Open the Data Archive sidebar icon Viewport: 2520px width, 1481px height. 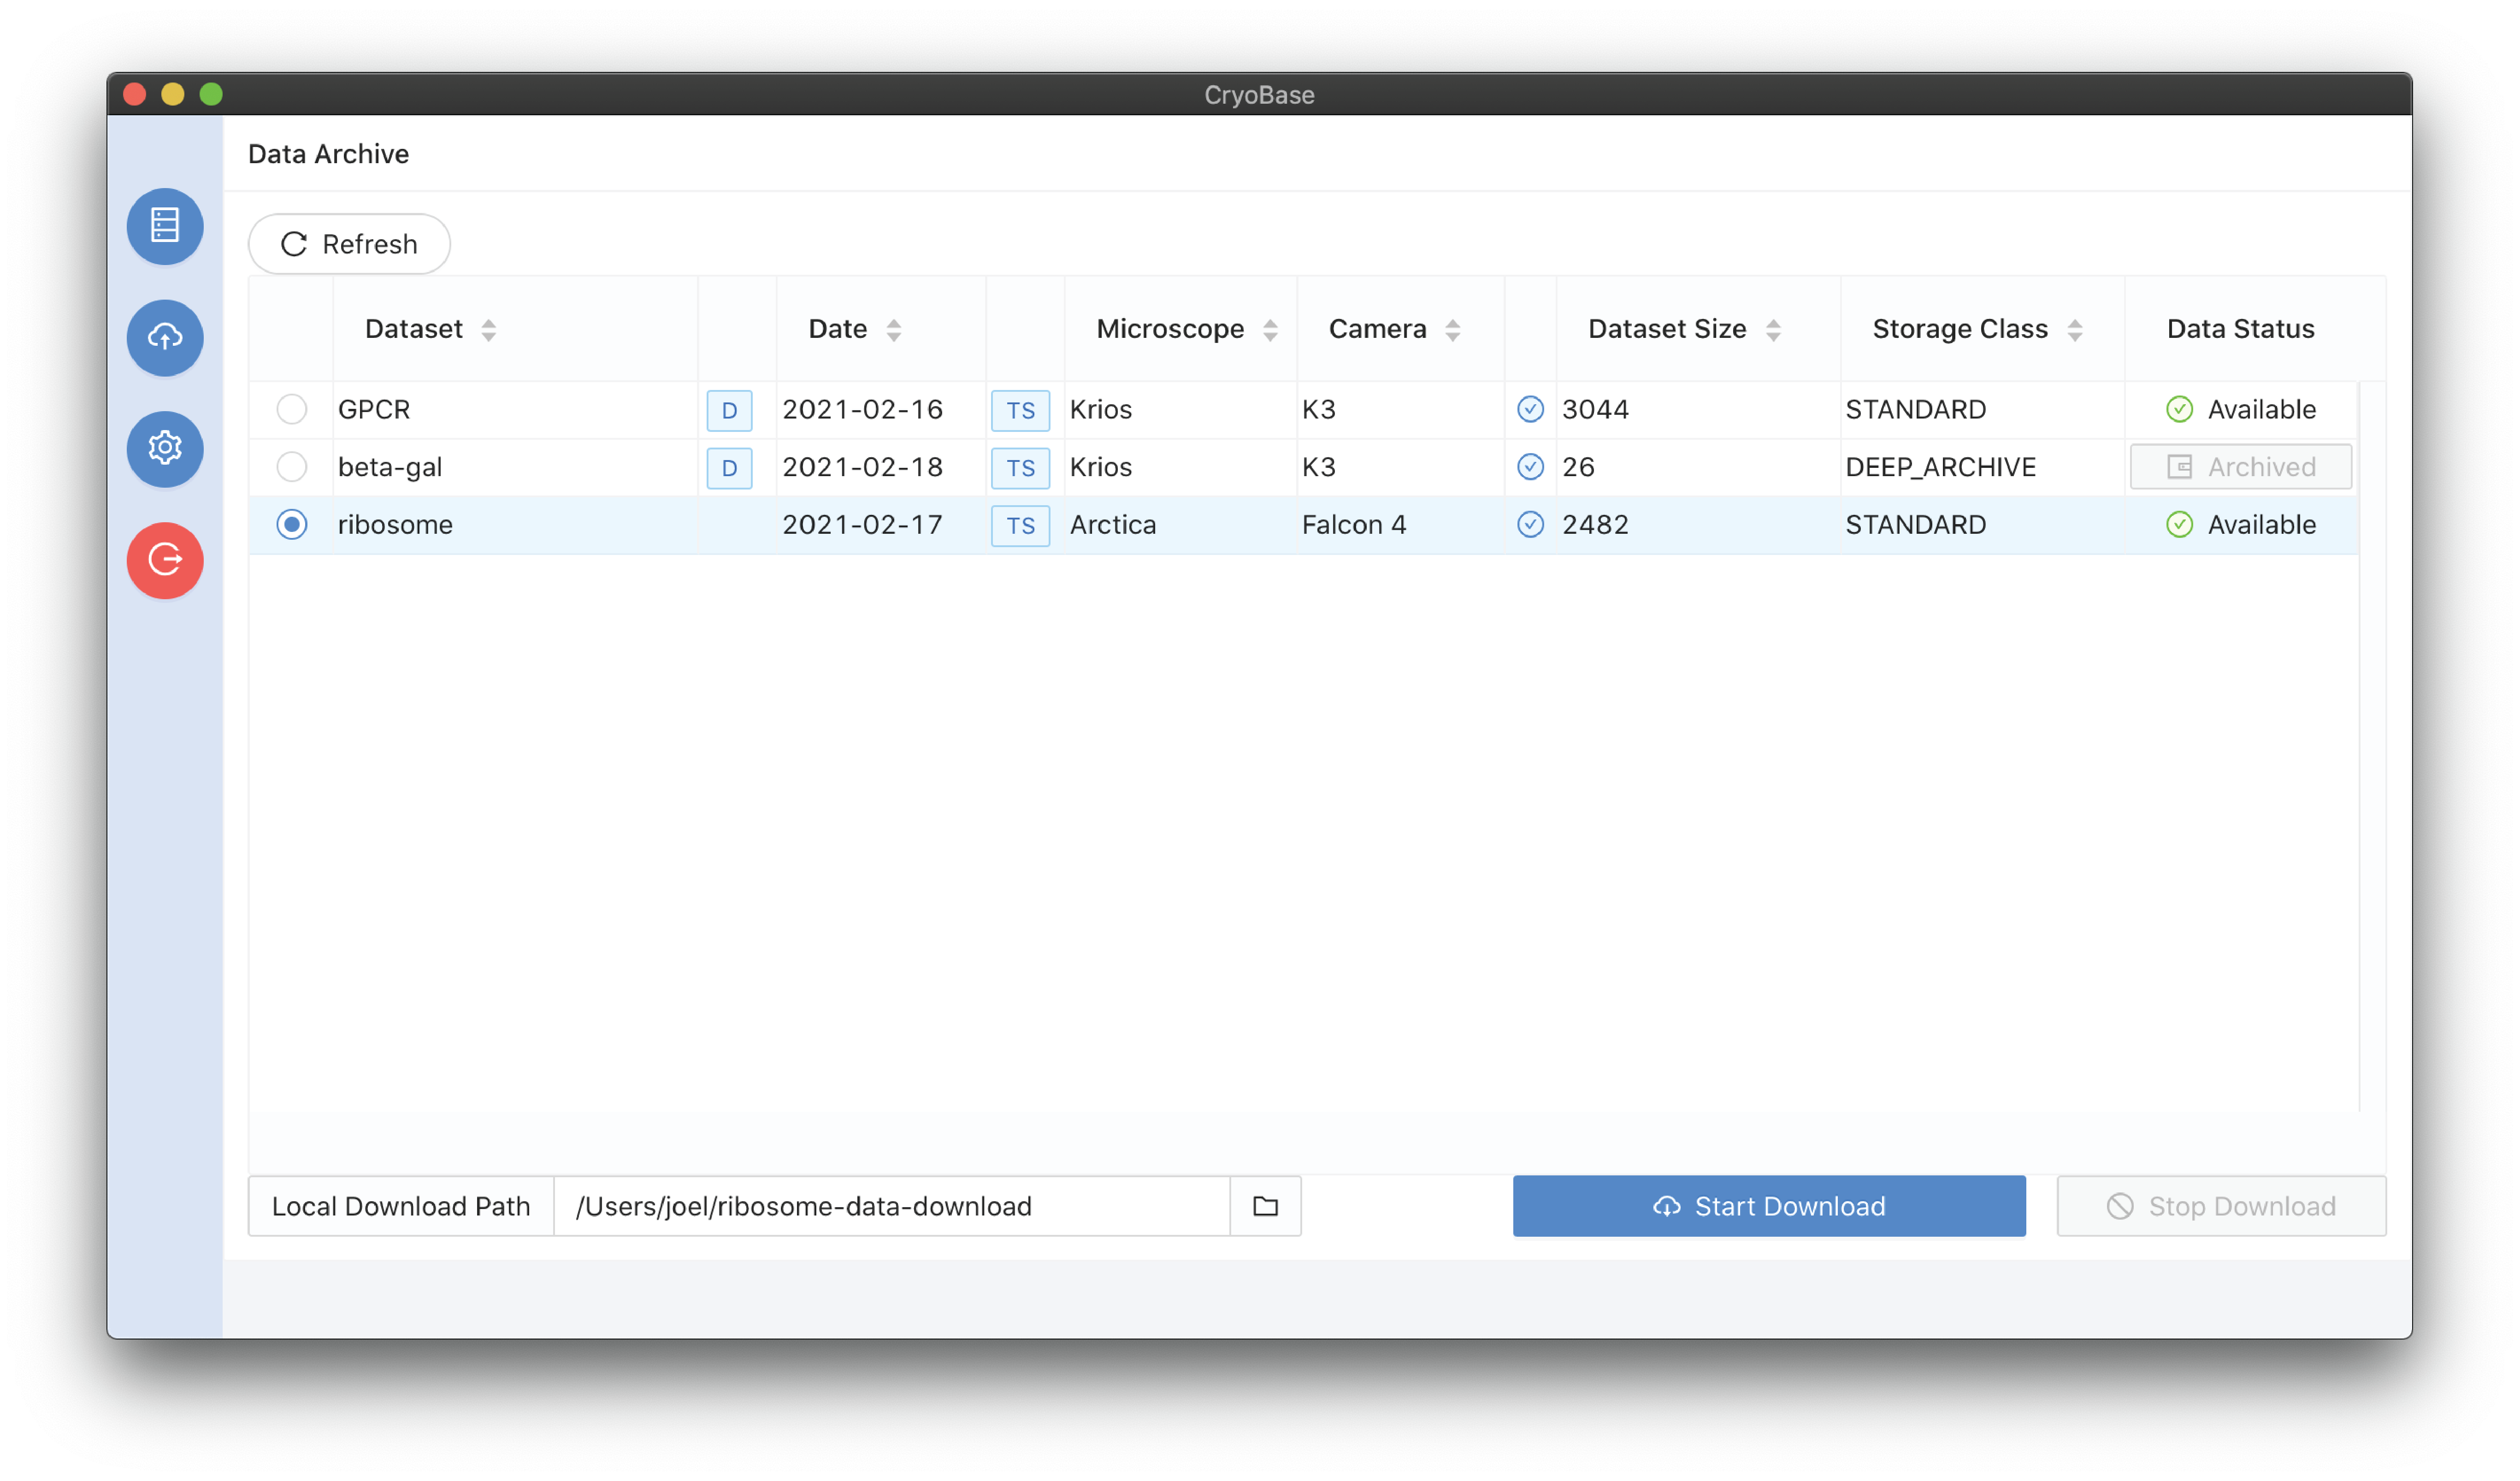click(165, 226)
